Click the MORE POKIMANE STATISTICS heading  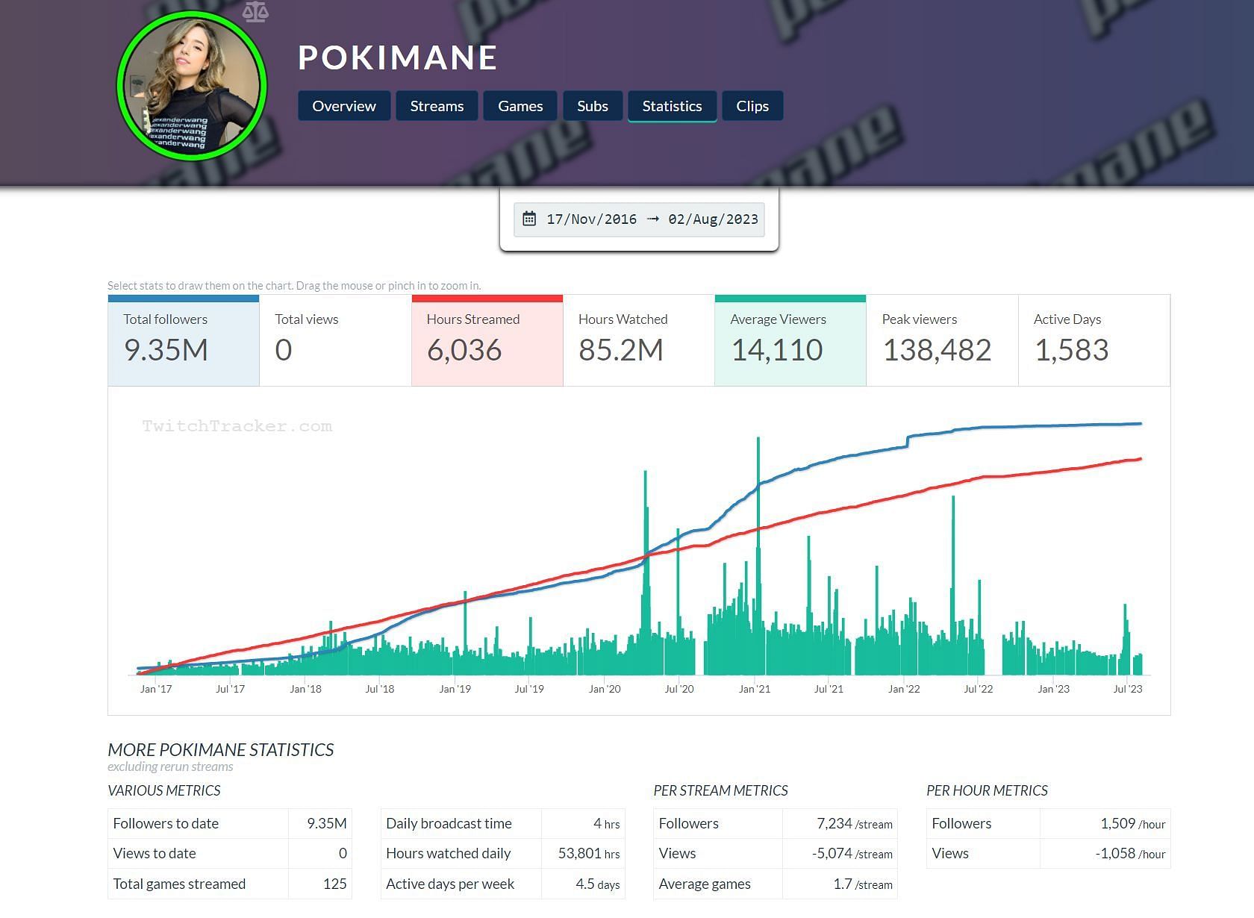point(221,750)
